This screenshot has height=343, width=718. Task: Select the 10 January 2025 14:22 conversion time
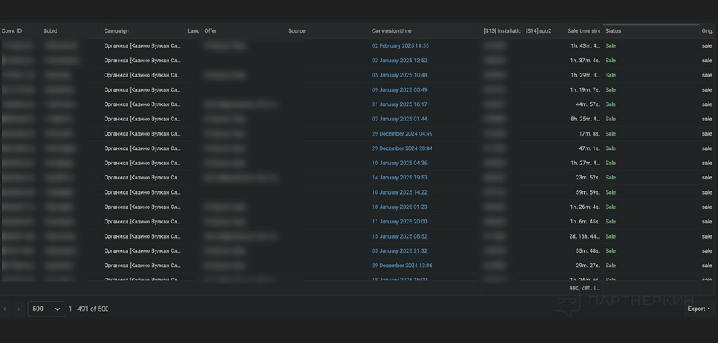click(x=400, y=192)
